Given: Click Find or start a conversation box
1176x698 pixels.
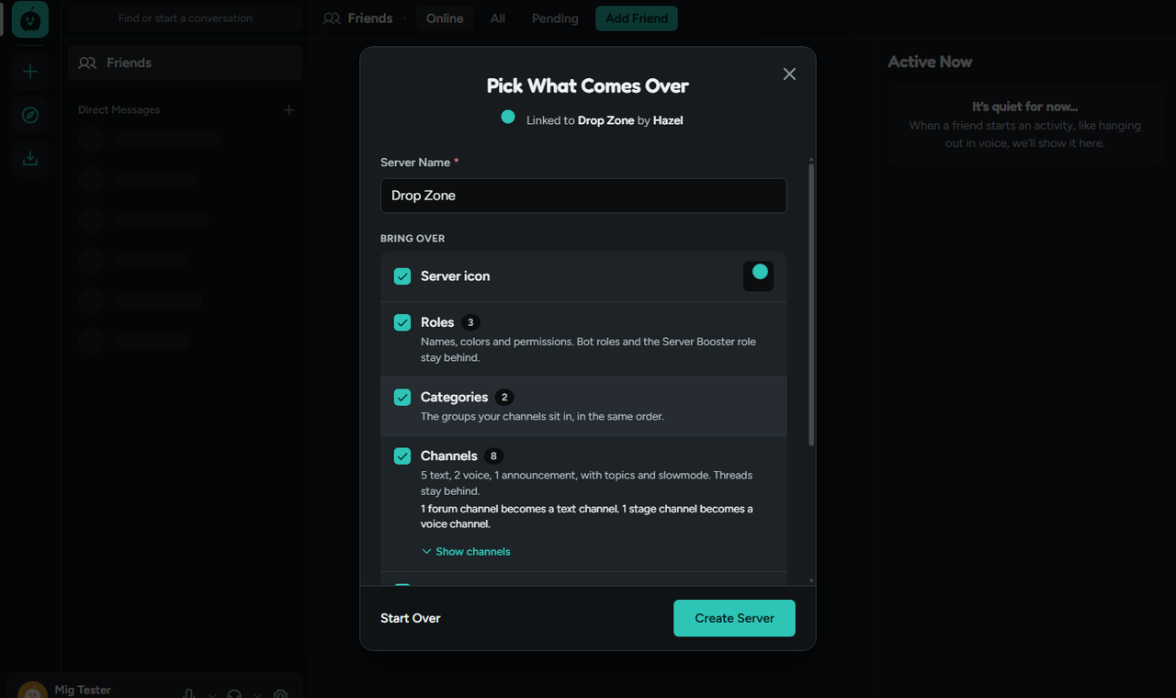Looking at the screenshot, I should (185, 18).
